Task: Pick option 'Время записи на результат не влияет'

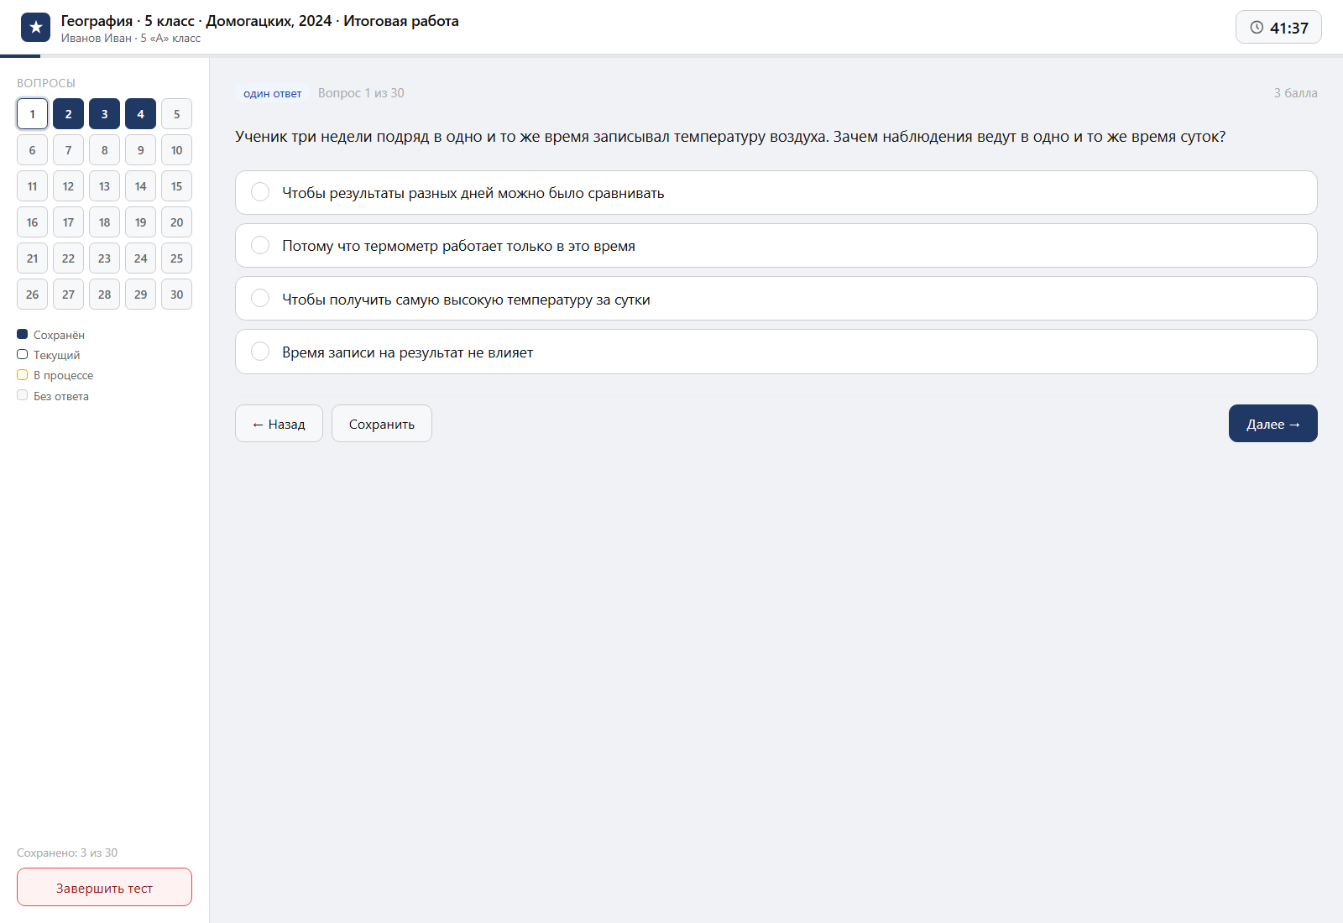Action: tap(776, 352)
